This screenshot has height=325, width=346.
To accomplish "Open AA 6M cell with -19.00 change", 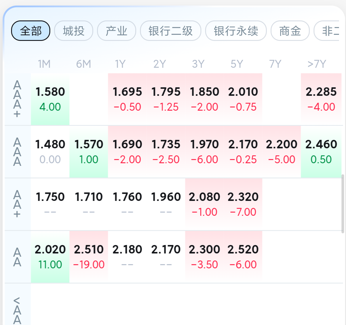I will (89, 257).
